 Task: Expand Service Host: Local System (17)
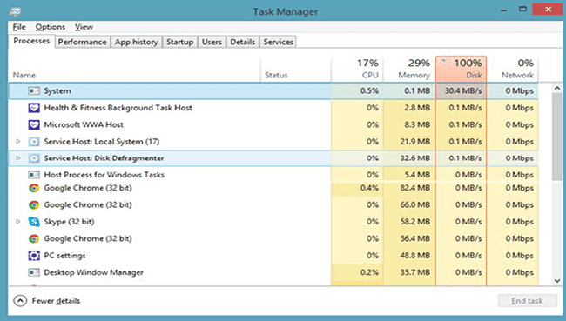tap(17, 142)
